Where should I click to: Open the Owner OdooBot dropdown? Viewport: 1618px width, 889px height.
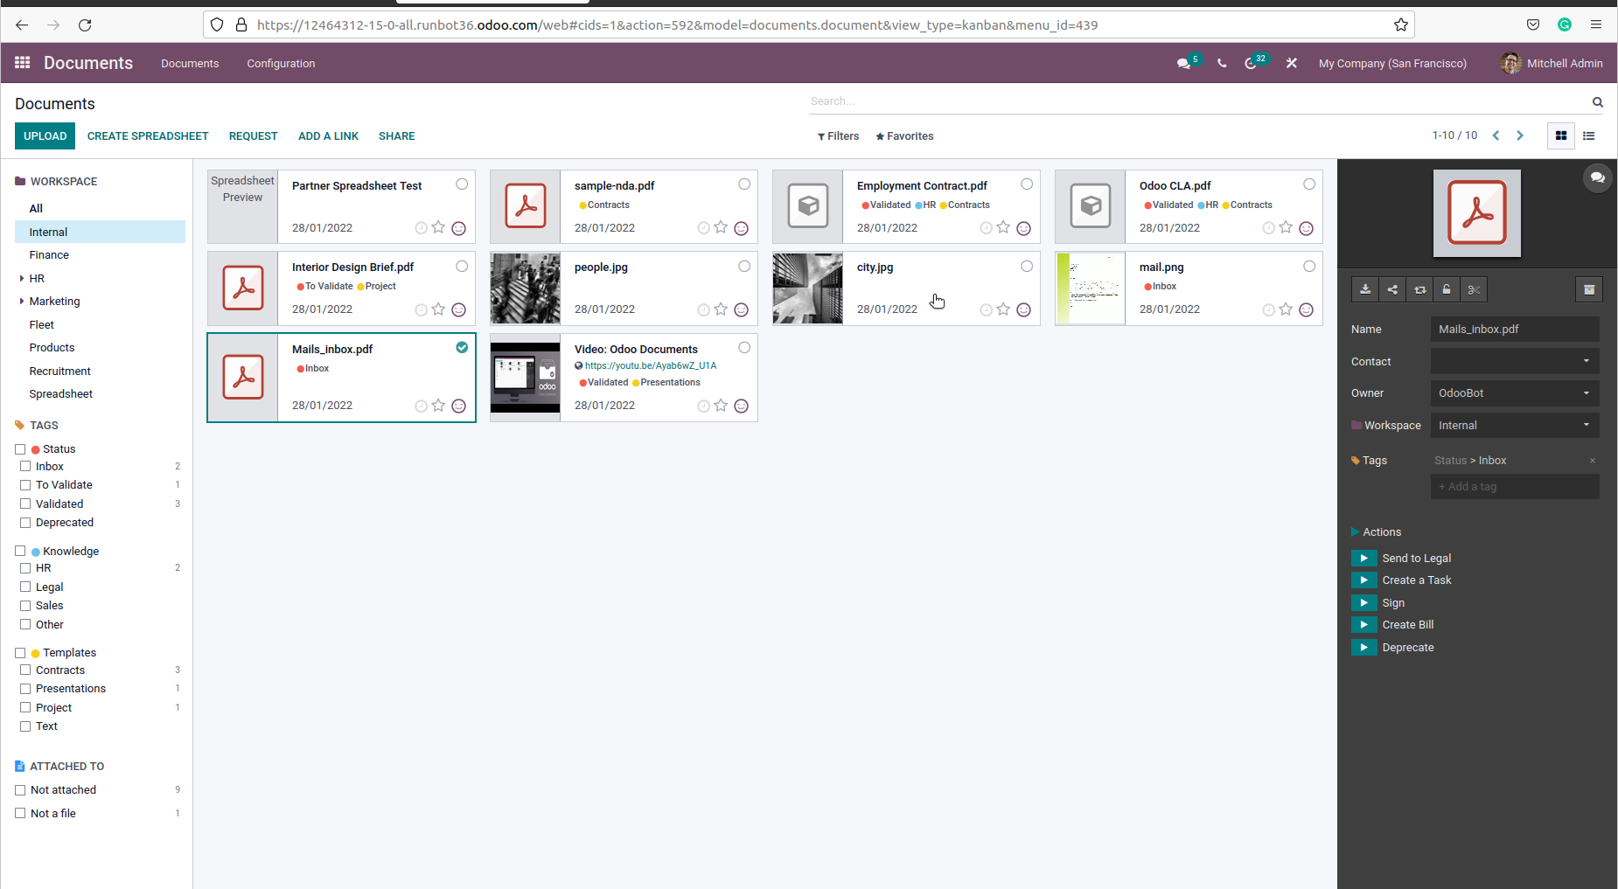[1514, 393]
